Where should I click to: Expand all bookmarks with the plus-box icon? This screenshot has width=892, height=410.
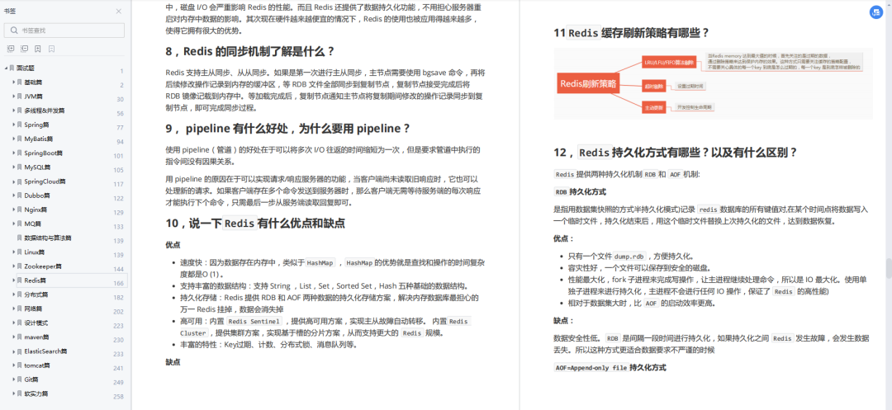(x=10, y=49)
